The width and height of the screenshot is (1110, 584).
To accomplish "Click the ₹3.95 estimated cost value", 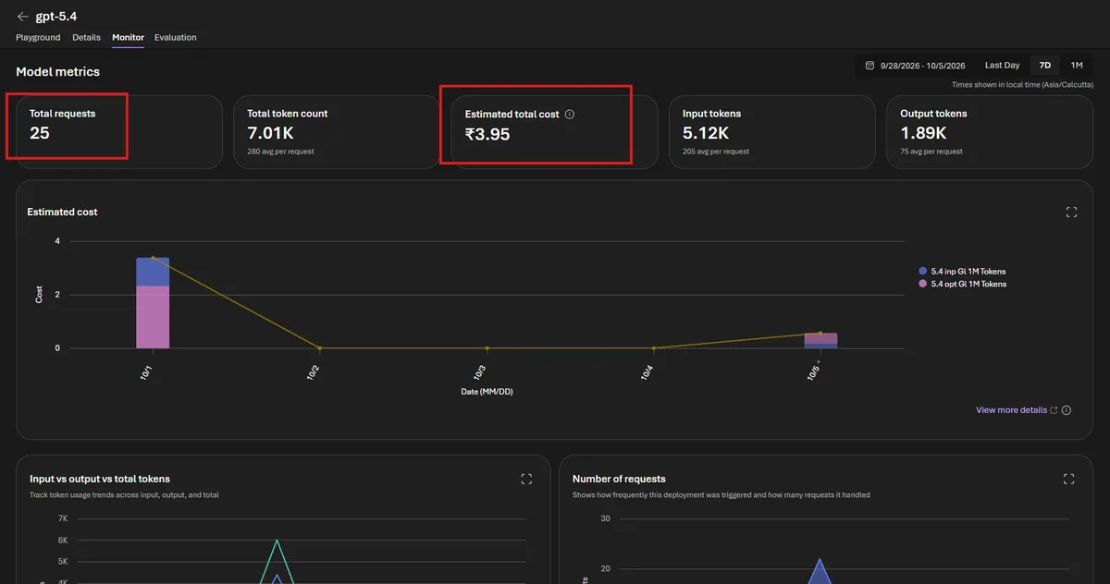I will [487, 134].
